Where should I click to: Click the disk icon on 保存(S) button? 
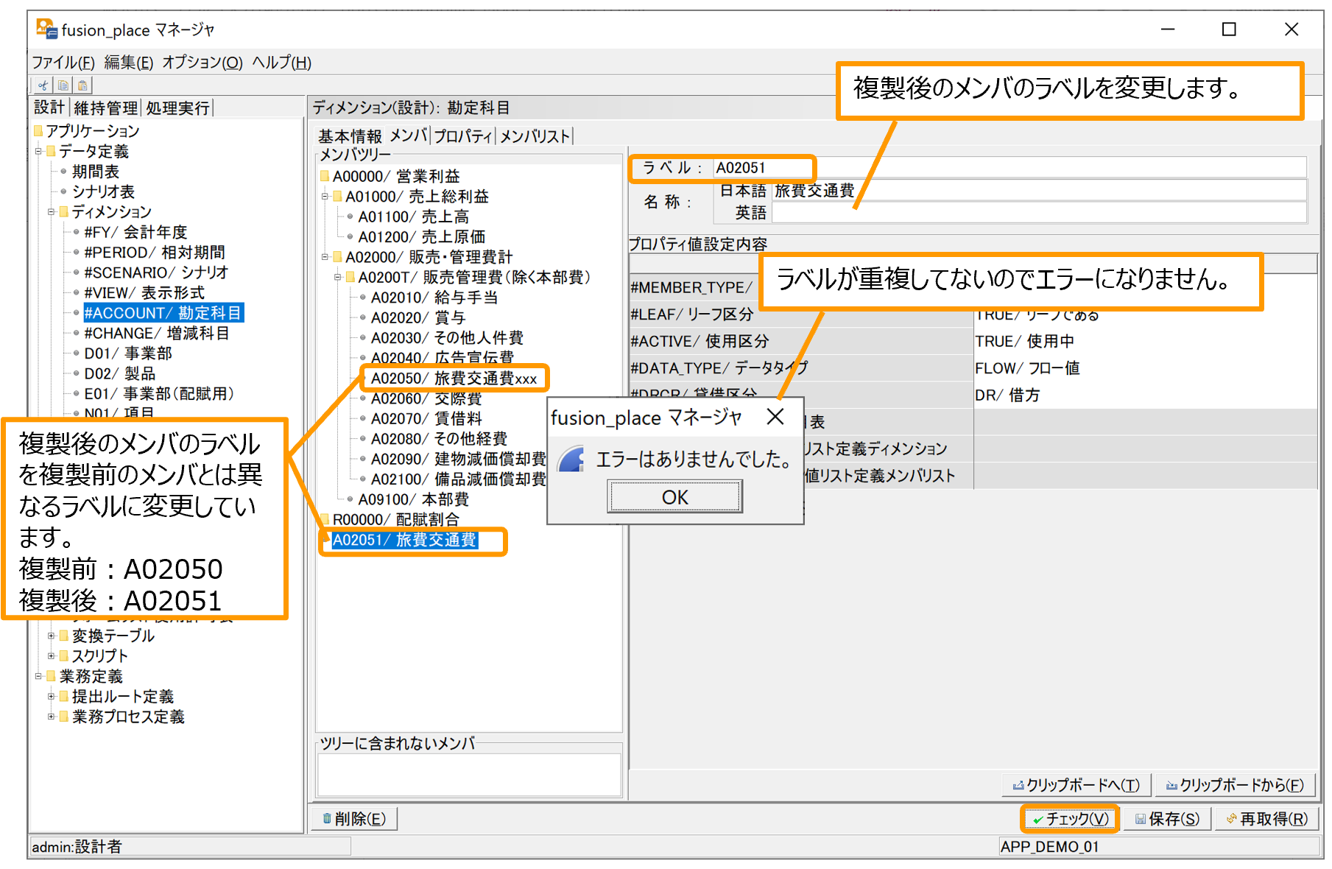click(x=1141, y=819)
